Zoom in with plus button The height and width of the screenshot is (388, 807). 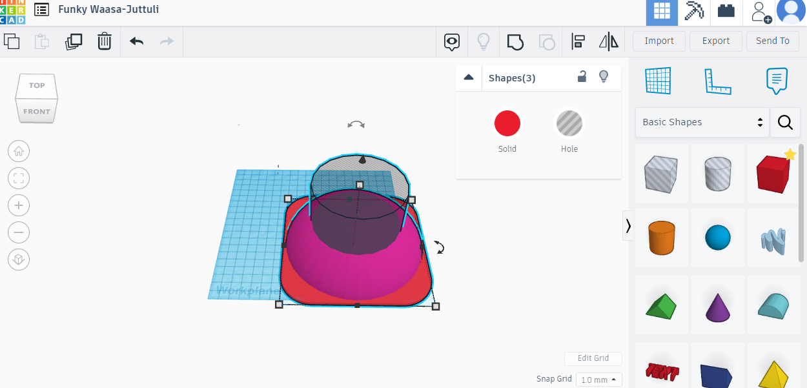click(x=19, y=206)
